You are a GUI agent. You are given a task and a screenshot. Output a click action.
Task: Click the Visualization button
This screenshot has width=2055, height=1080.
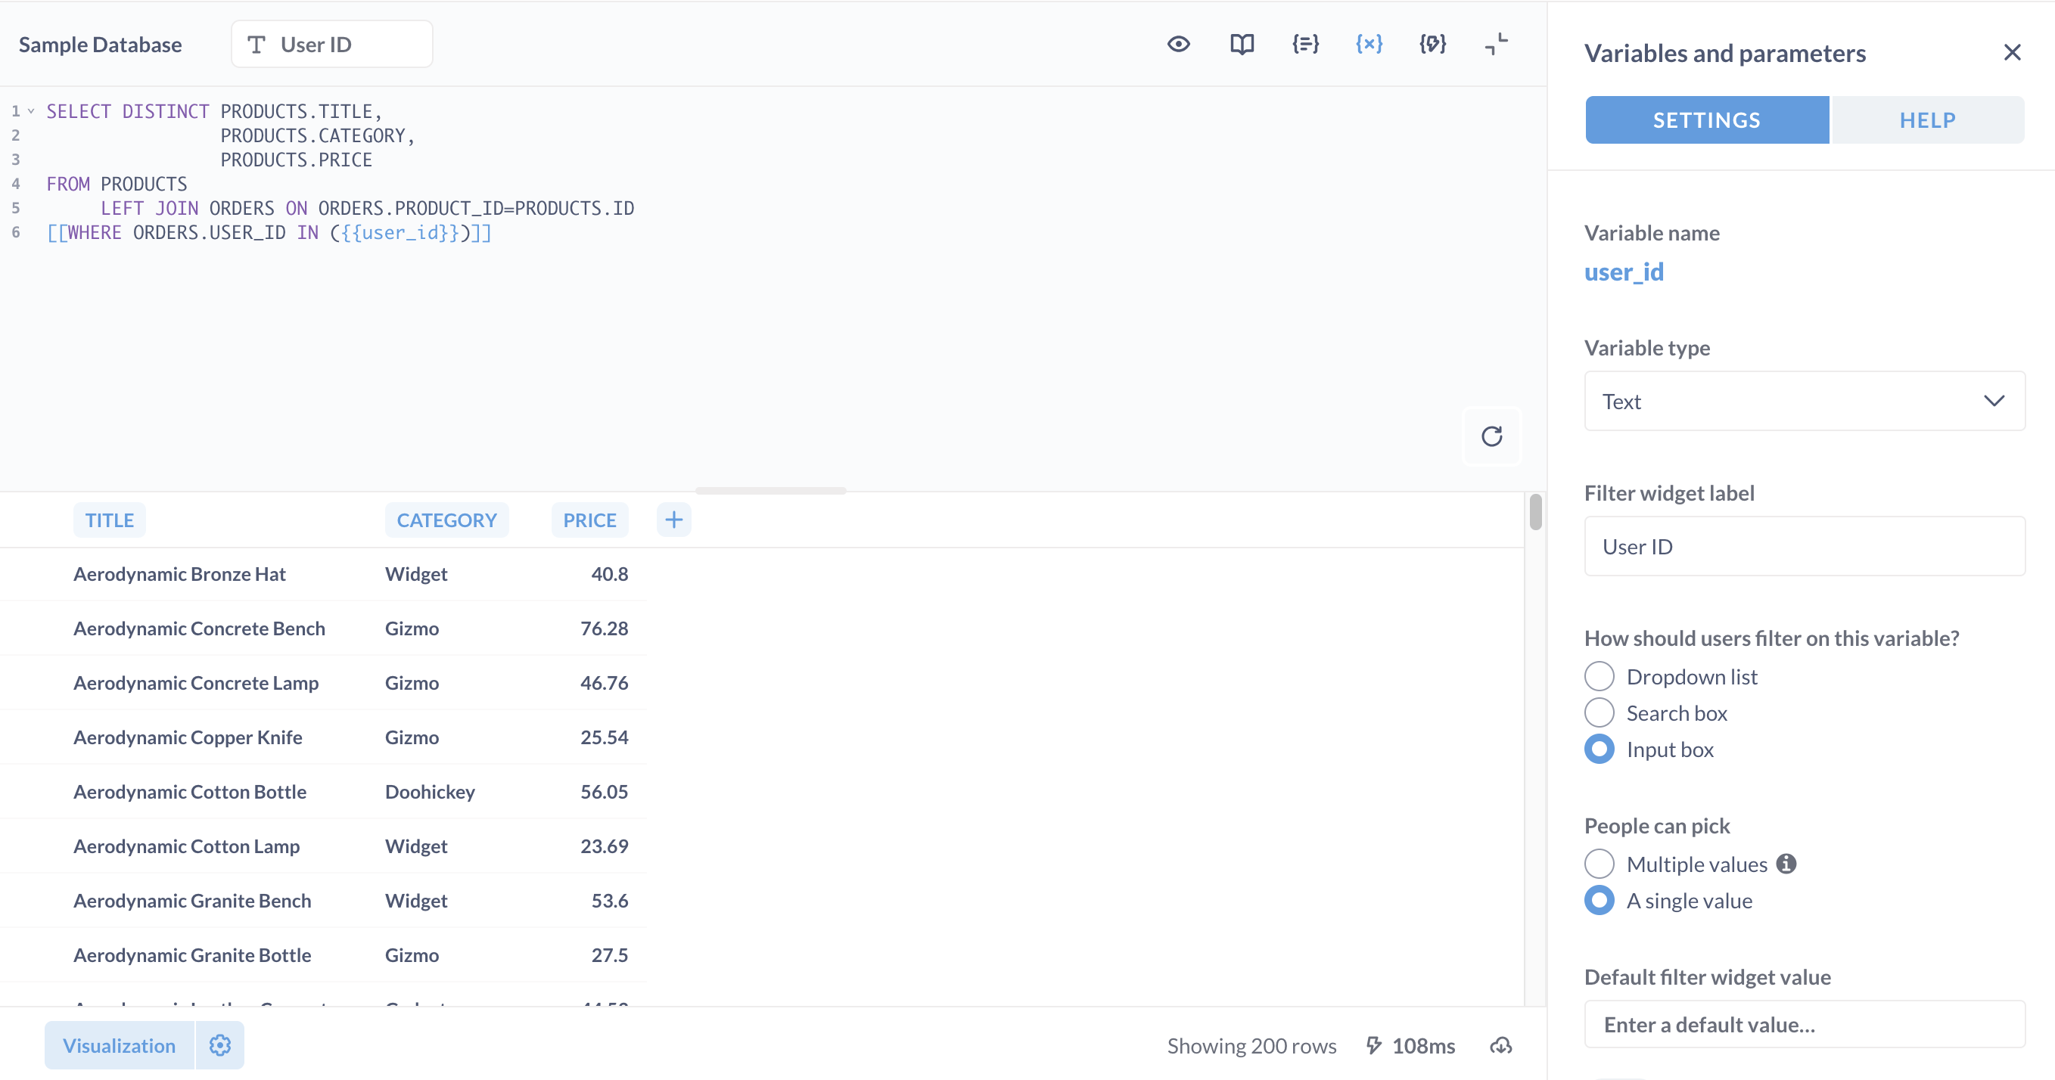click(119, 1046)
